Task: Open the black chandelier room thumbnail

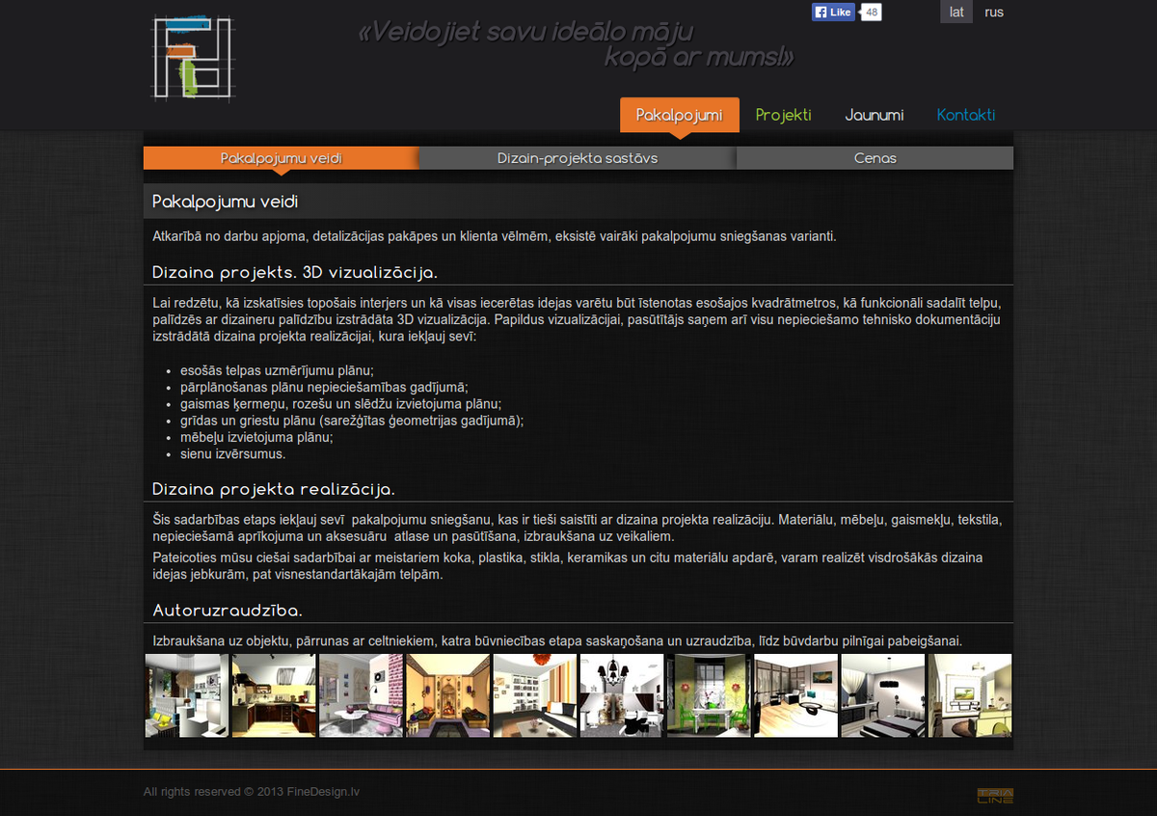Action: (622, 695)
